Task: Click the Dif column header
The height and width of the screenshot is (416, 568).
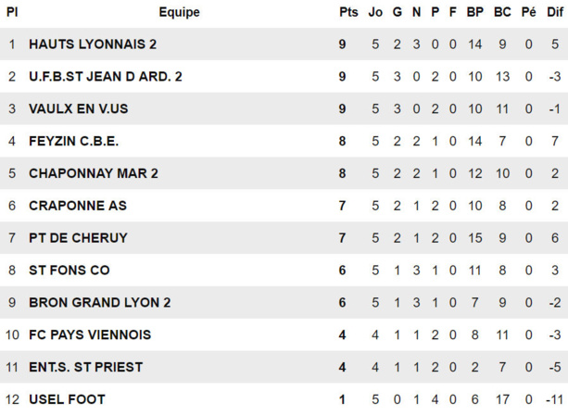Action: pos(554,13)
